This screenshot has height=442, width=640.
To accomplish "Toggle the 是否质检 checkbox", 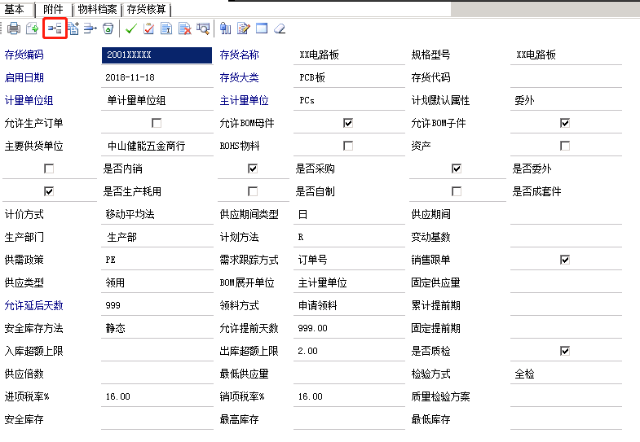I will point(564,351).
